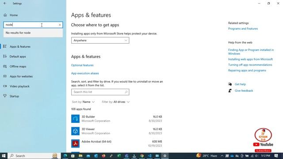The image size is (283, 159).
Task: Open 'Finding App or Program installed in Windows'
Action: pos(251,52)
